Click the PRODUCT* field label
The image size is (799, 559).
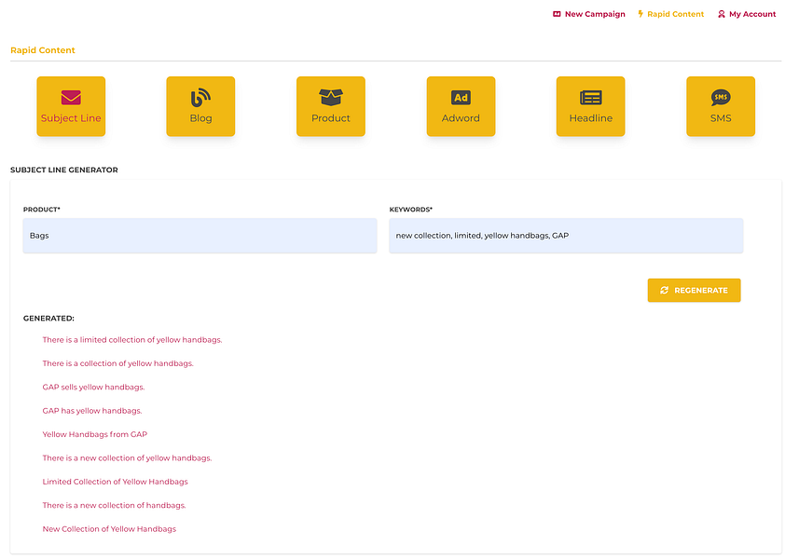[x=42, y=210]
